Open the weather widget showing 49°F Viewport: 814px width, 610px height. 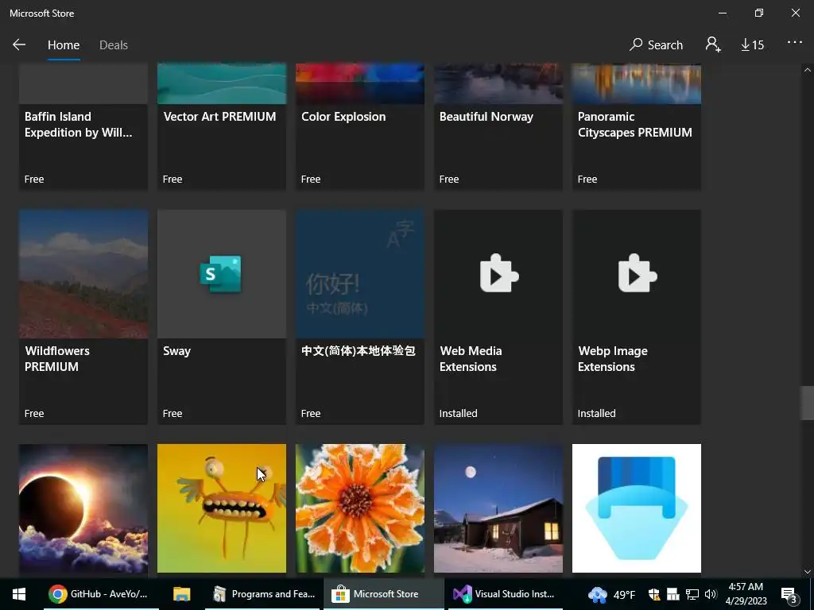[x=611, y=594]
